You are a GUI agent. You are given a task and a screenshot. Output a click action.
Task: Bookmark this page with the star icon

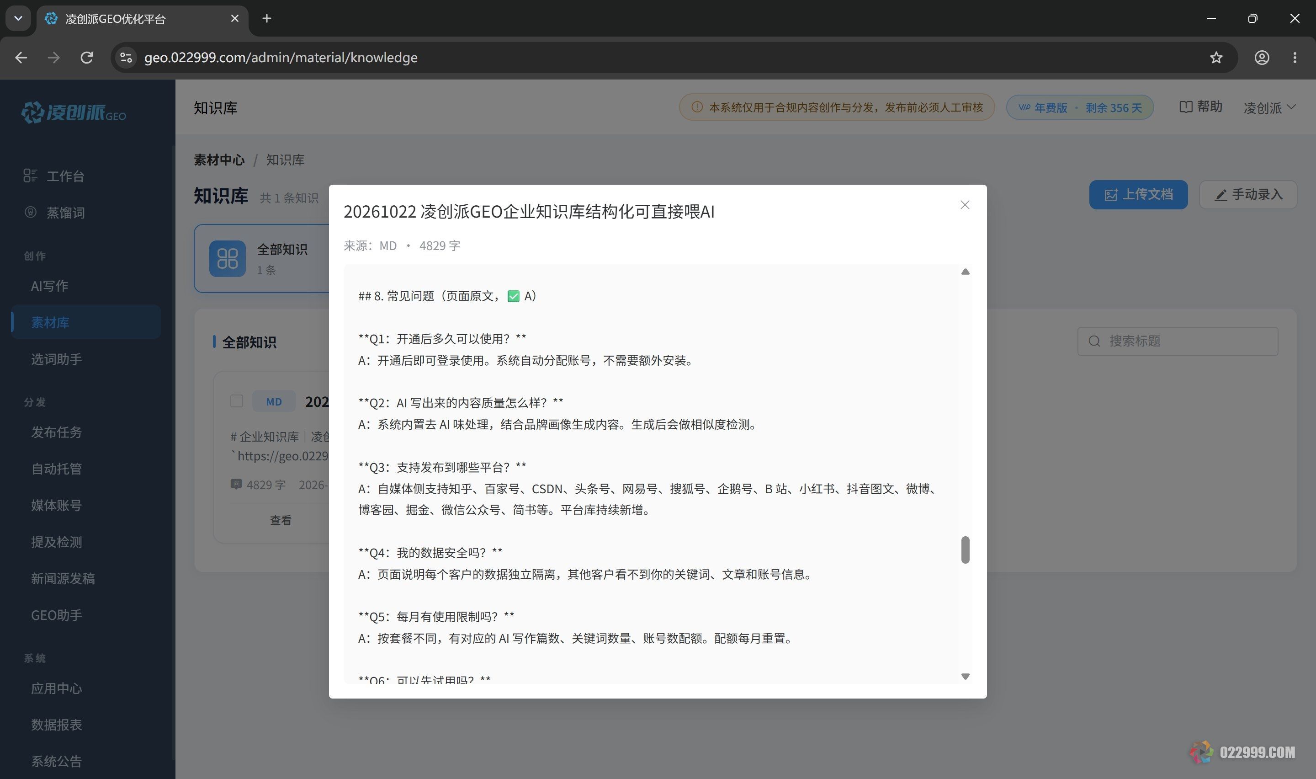coord(1216,57)
